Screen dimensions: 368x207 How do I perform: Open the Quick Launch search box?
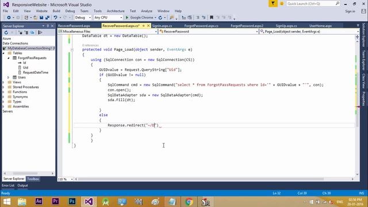tap(313, 3)
